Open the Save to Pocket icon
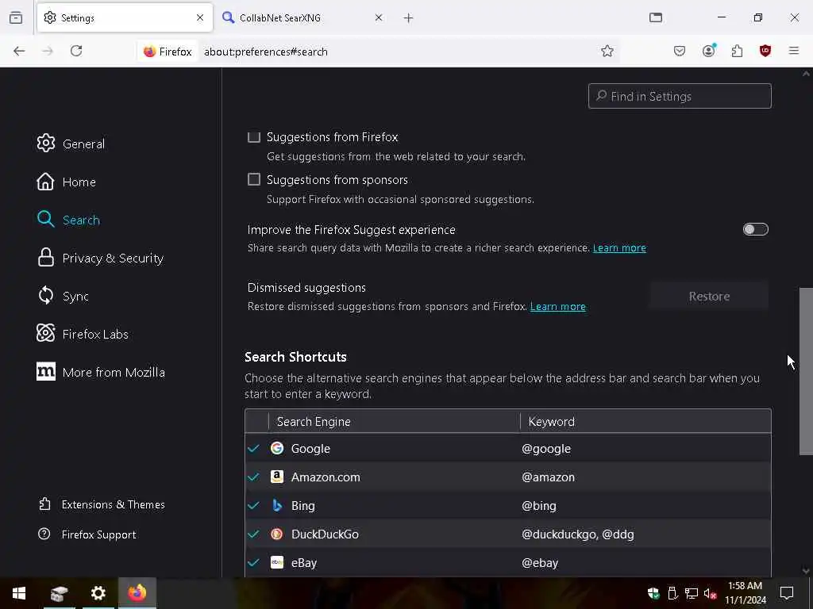 [680, 51]
